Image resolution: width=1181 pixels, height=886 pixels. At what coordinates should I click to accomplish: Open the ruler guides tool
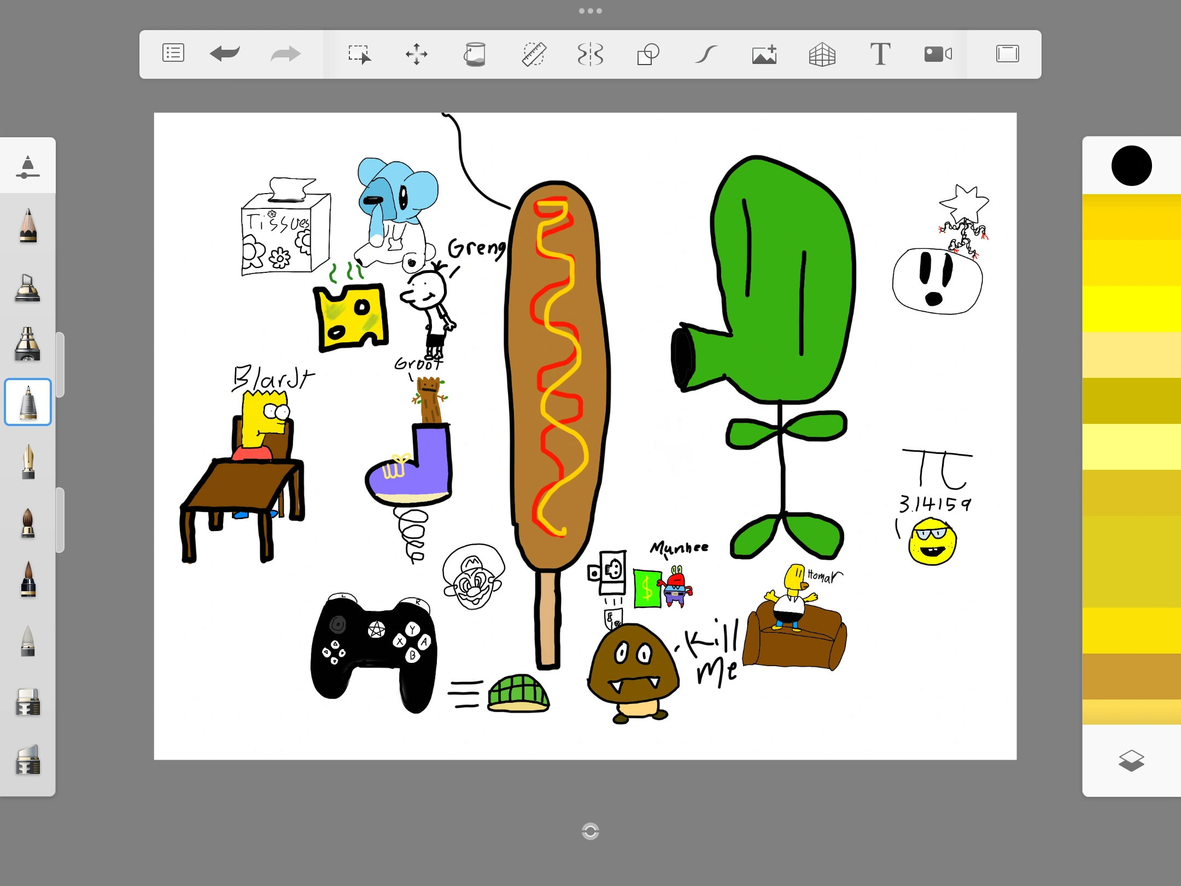tap(533, 54)
